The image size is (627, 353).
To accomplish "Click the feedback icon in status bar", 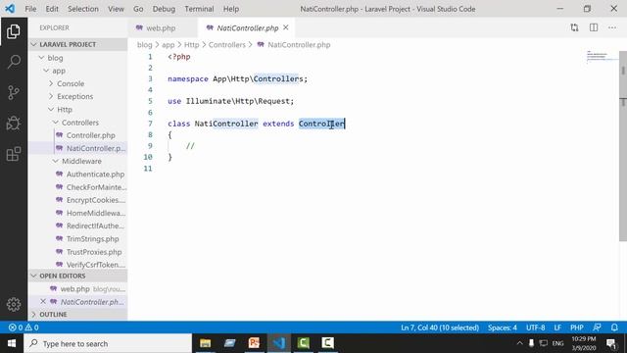I will (x=597, y=328).
